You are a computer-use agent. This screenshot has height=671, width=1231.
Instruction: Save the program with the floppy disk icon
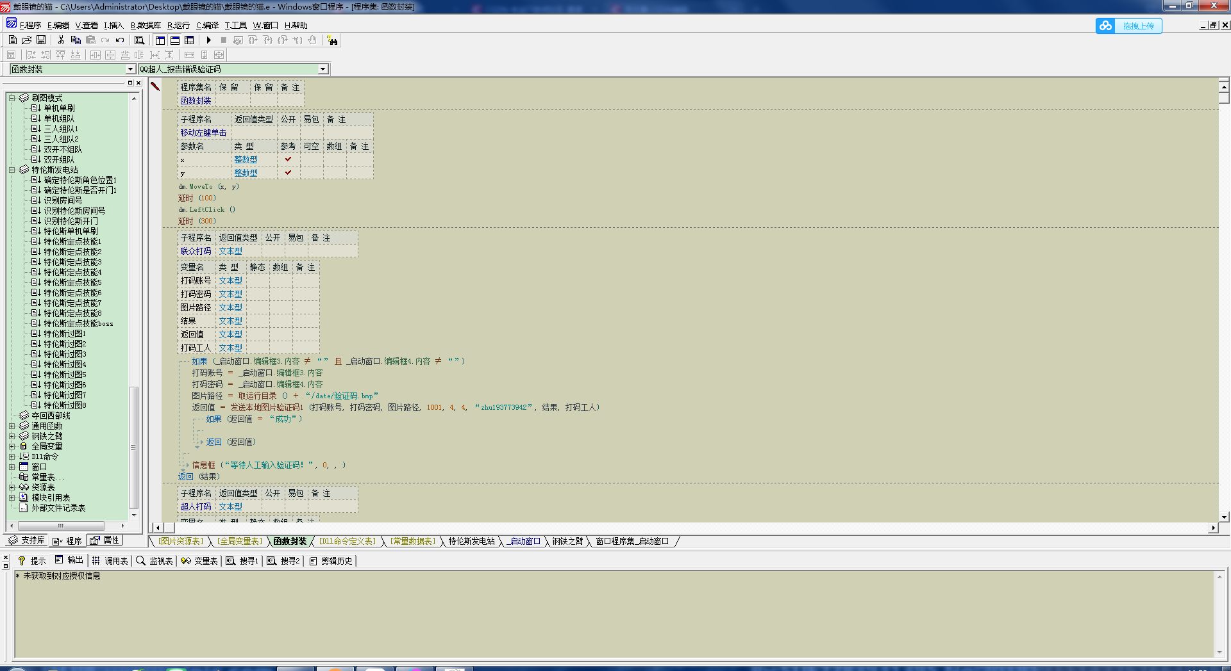(41, 40)
